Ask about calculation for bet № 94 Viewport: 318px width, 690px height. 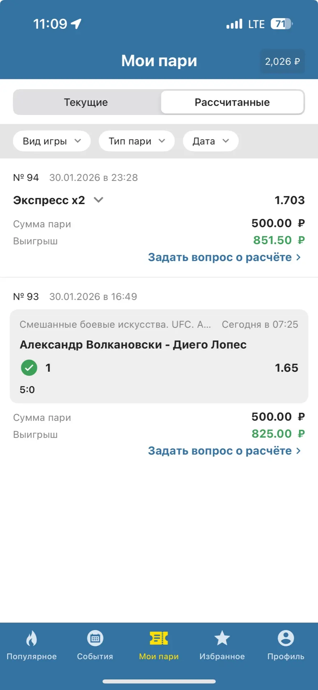coord(224,257)
